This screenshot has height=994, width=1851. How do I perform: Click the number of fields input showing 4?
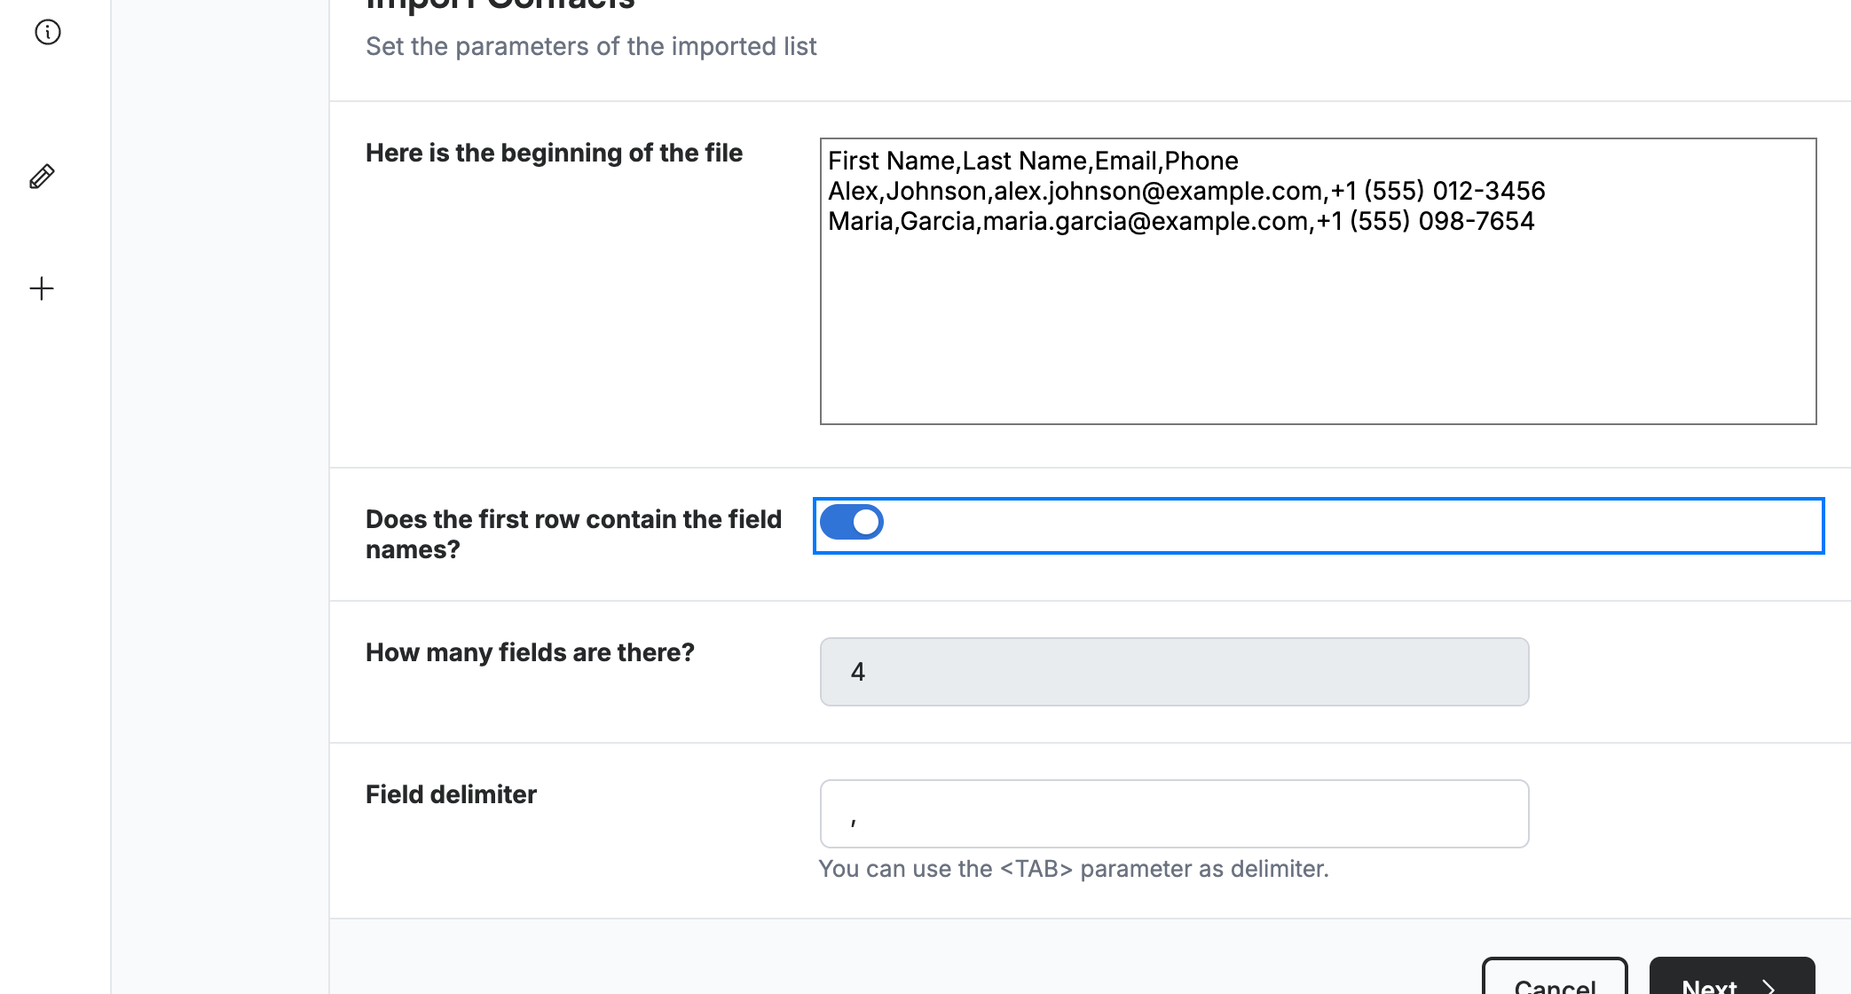1174,672
